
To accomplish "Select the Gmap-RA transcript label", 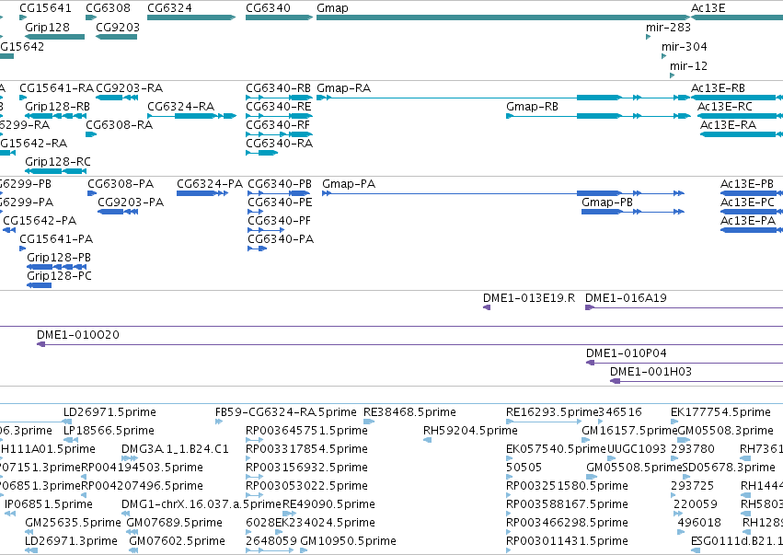I will (343, 88).
